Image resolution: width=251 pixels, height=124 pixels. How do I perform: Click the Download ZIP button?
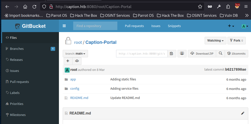pos(202,54)
